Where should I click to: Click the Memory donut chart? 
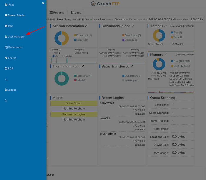pyautogui.click(x=159, y=64)
